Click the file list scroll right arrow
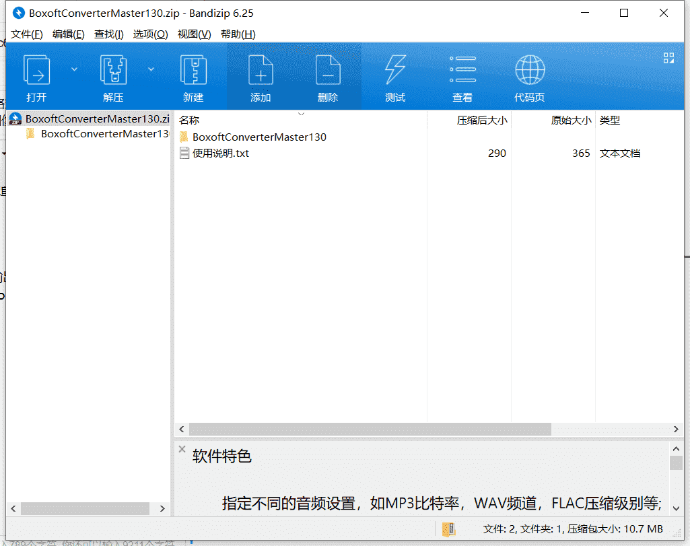The height and width of the screenshot is (546, 690). pyautogui.click(x=676, y=429)
